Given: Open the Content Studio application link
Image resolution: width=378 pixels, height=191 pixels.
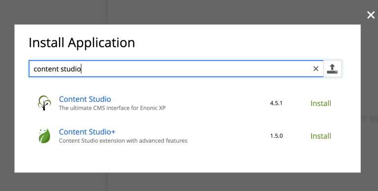Looking at the screenshot, I should [85, 99].
